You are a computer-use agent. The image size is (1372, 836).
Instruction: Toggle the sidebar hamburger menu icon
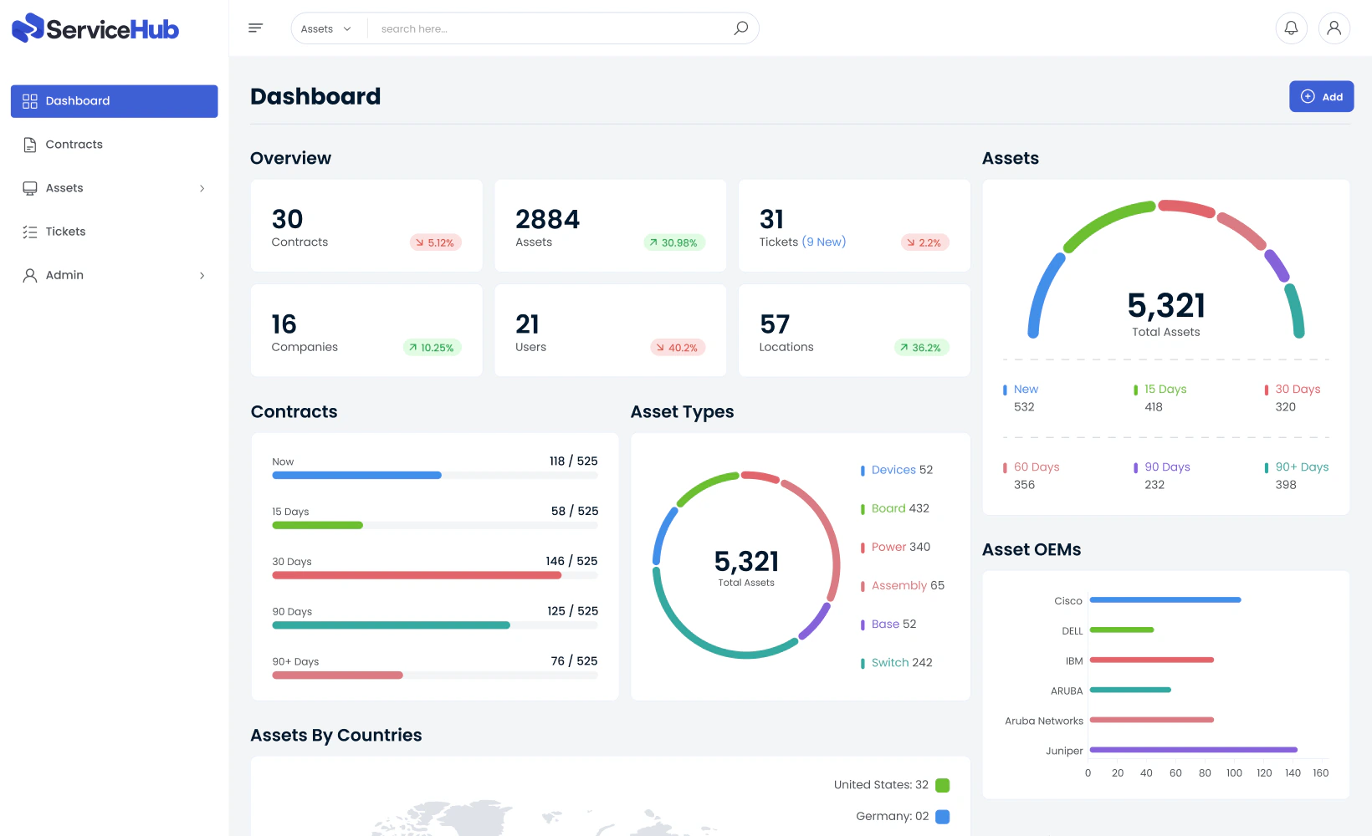click(256, 28)
